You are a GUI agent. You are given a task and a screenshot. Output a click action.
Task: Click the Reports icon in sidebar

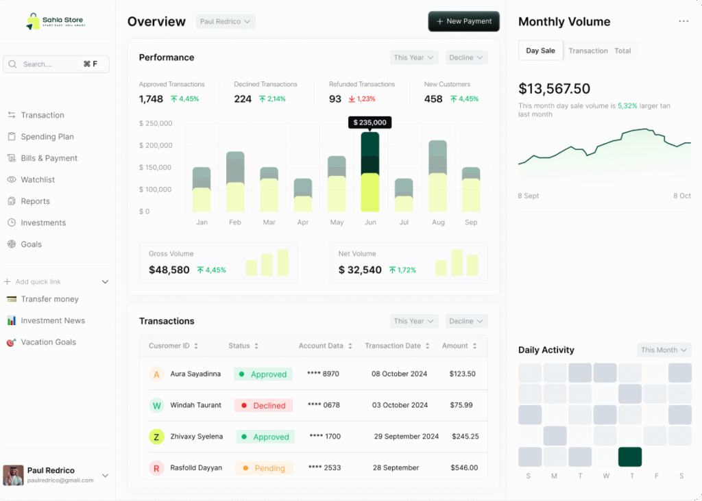point(12,201)
